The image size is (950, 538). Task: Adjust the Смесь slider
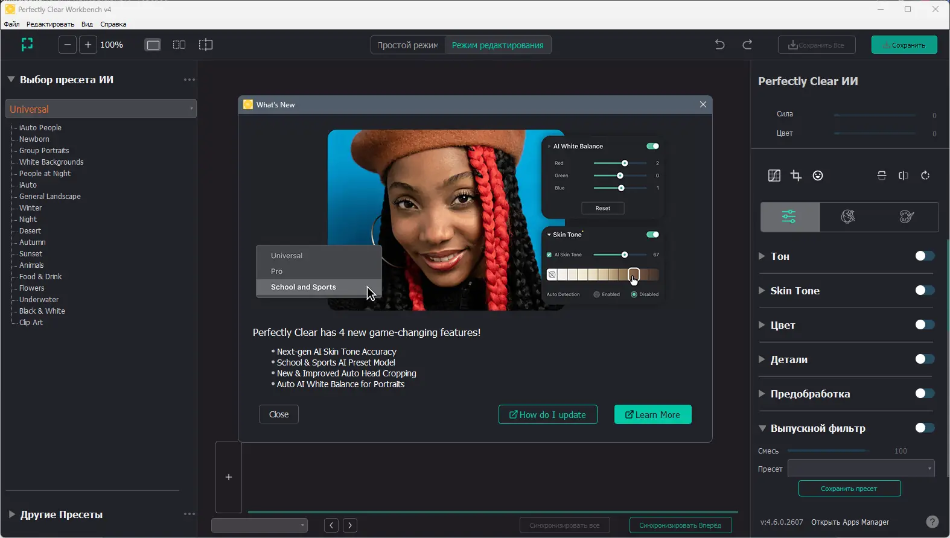[x=828, y=451]
